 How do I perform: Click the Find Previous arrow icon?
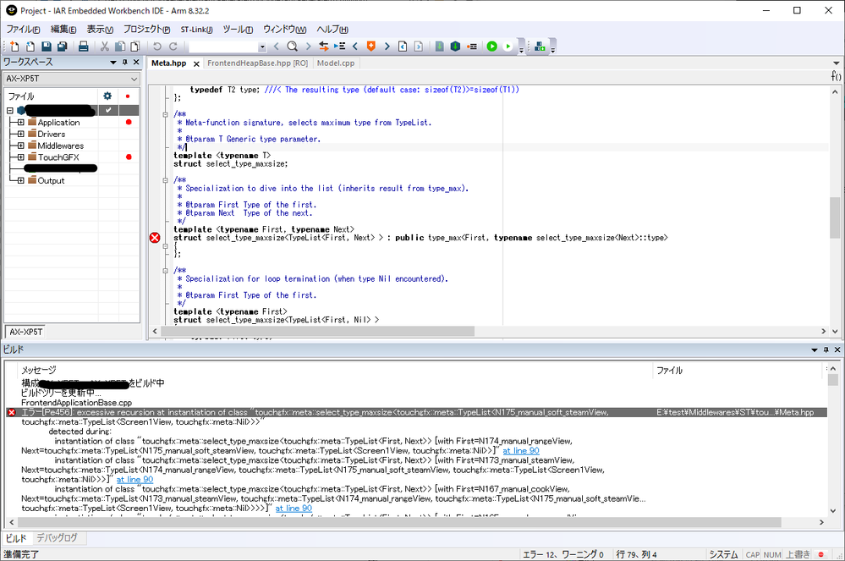(x=277, y=47)
